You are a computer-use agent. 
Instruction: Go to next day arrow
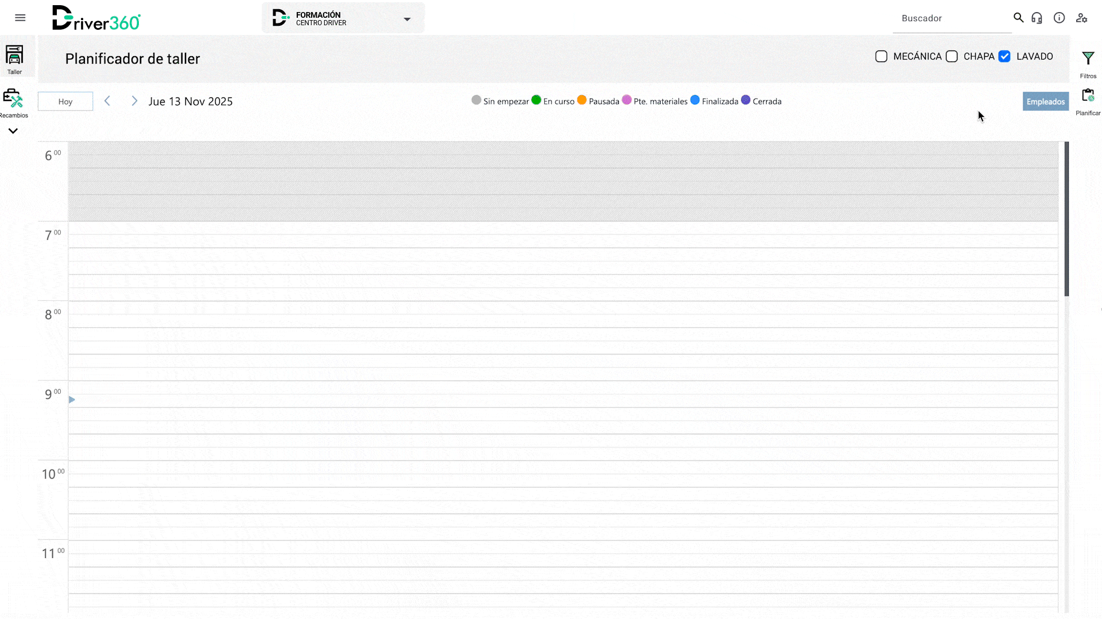point(134,101)
